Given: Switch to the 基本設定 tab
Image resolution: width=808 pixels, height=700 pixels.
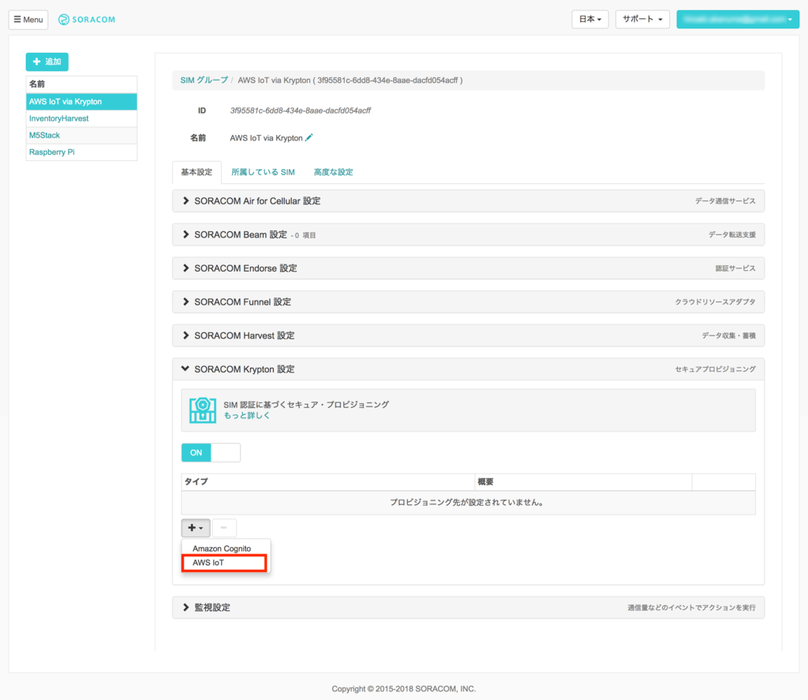Looking at the screenshot, I should tap(196, 172).
